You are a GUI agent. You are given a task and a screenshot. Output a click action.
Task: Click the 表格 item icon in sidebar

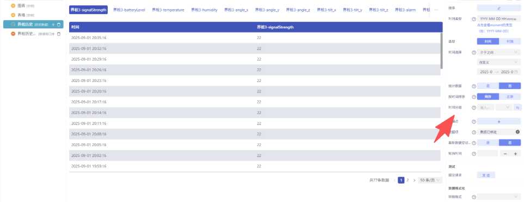13,15
